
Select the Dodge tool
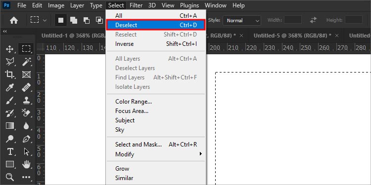10,139
